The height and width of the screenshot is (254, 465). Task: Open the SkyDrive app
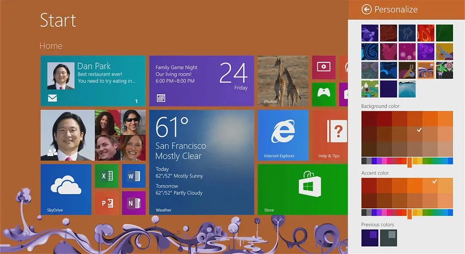pos(66,190)
